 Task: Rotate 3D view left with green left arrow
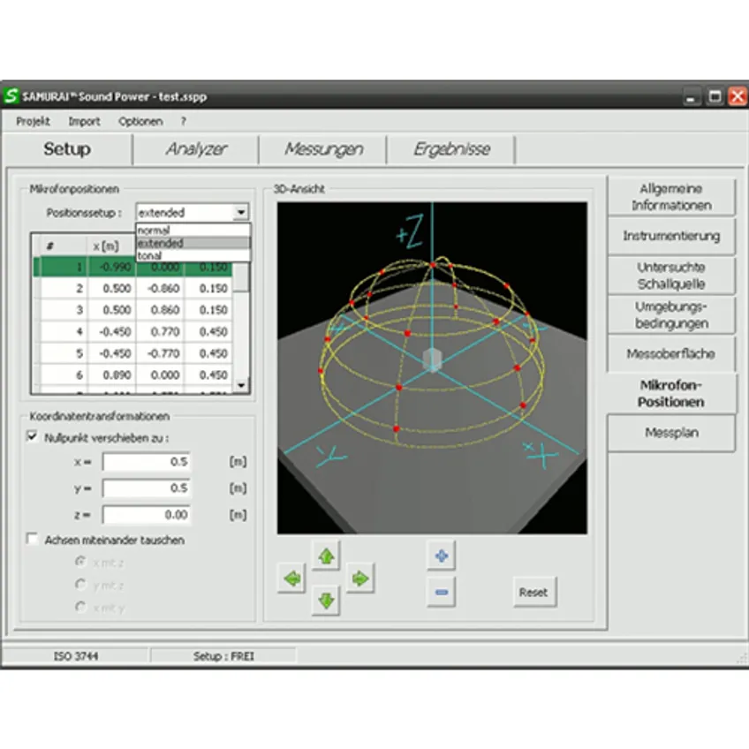click(x=291, y=579)
